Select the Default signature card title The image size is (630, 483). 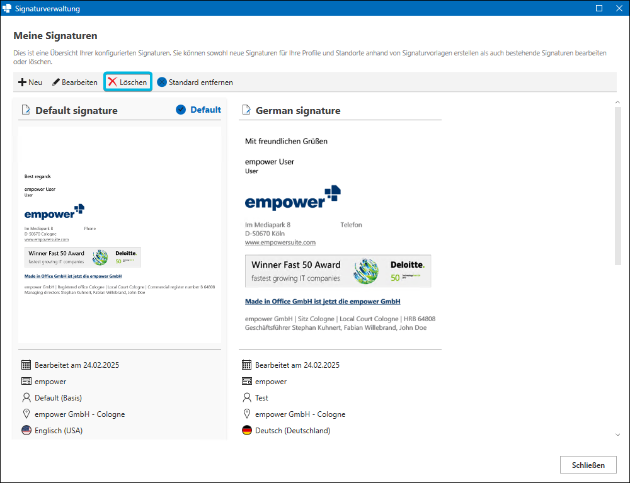(76, 110)
